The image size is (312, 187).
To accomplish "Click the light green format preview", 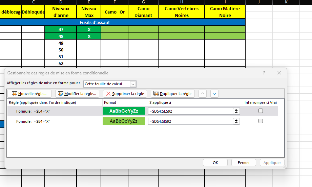I will tap(124, 121).
